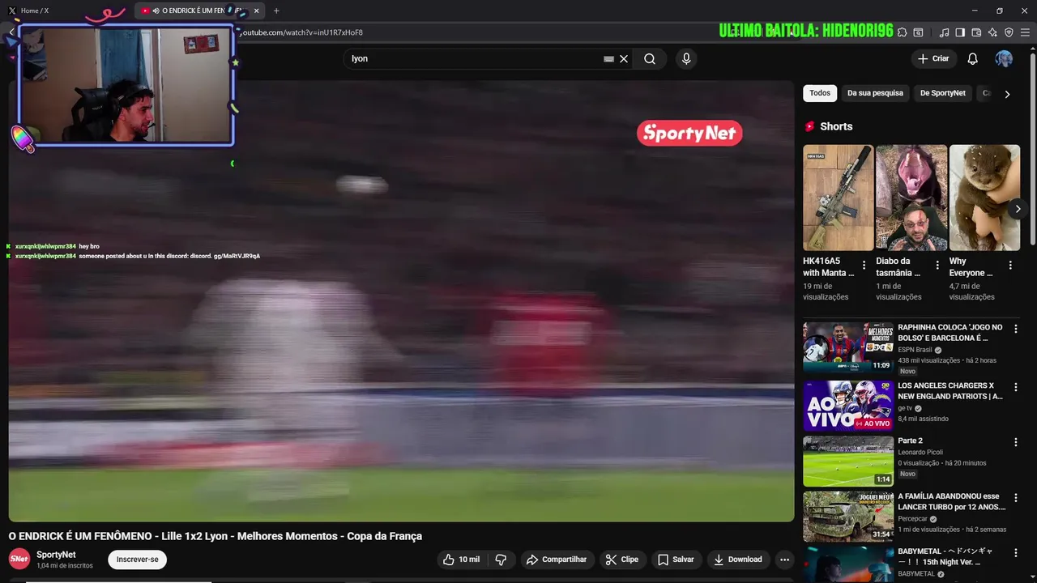Open the on-screen keyboard icon in search

click(x=608, y=58)
